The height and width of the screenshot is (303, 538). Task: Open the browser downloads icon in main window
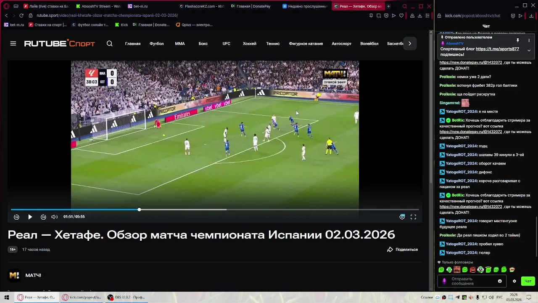[420, 16]
